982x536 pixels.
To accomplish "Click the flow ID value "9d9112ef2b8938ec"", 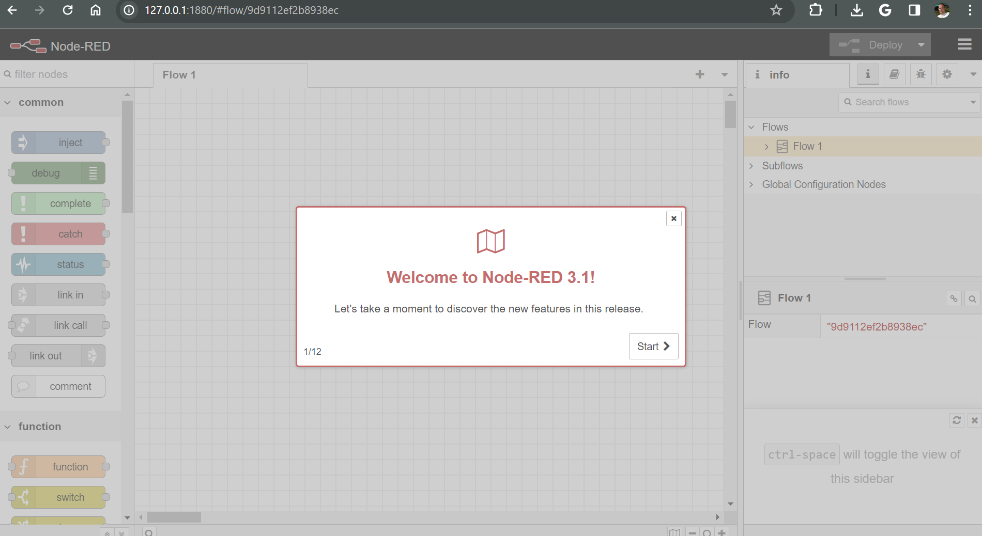I will coord(876,326).
